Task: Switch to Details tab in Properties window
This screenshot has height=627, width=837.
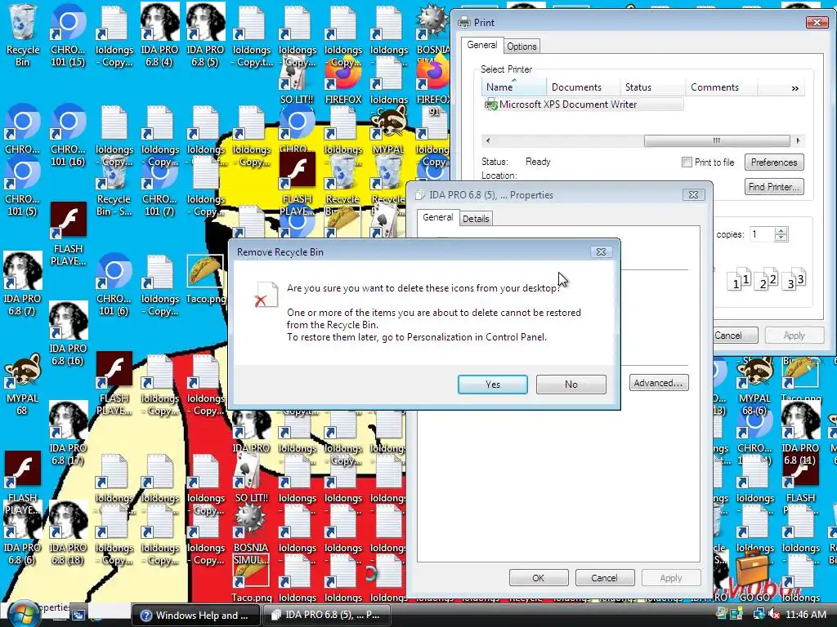Action: tap(476, 219)
